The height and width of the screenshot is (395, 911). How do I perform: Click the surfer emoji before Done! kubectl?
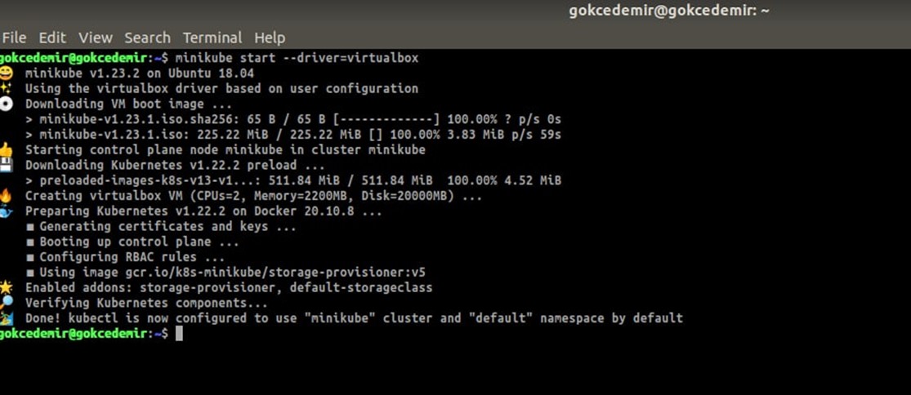coord(6,317)
